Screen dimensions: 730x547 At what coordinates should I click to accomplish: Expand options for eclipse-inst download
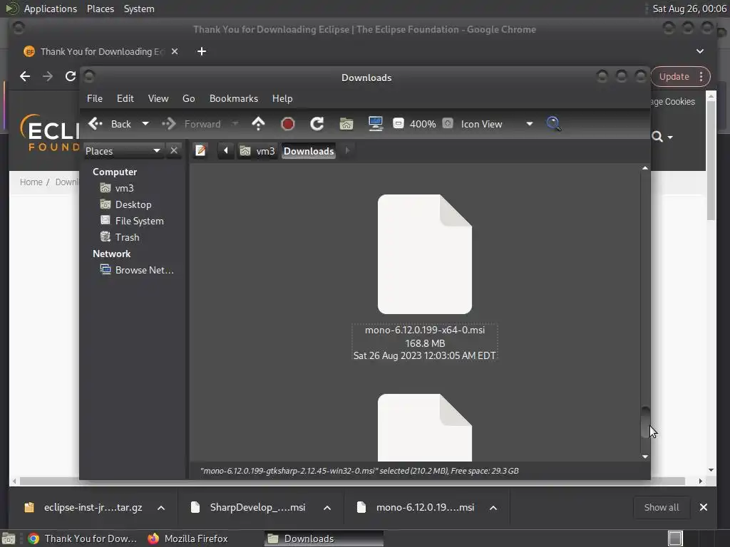pos(161,507)
